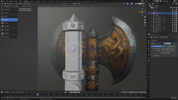Open the viewport Options dropdown
This screenshot has width=178, height=100.
click(x=144, y=6)
